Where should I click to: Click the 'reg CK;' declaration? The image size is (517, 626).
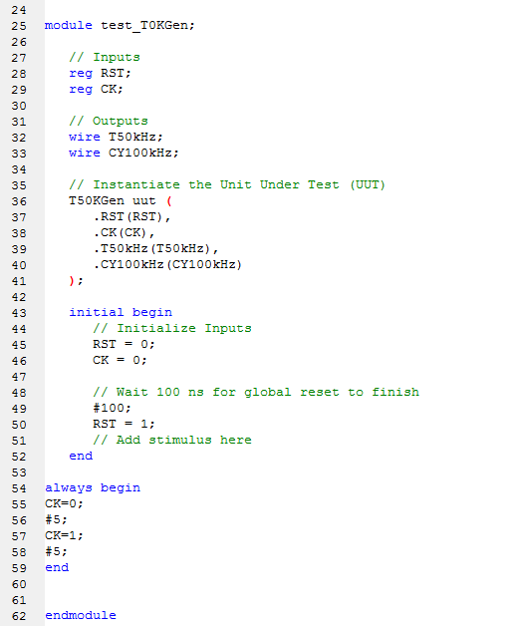tap(96, 89)
